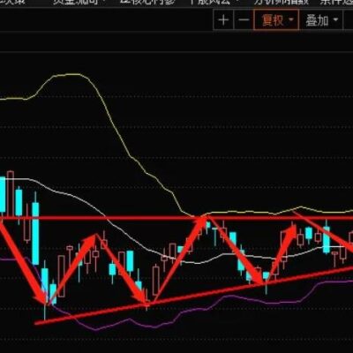Image resolution: width=353 pixels, height=353 pixels.
Task: Switch to the 个股风云 tab
Action: pyautogui.click(x=209, y=3)
